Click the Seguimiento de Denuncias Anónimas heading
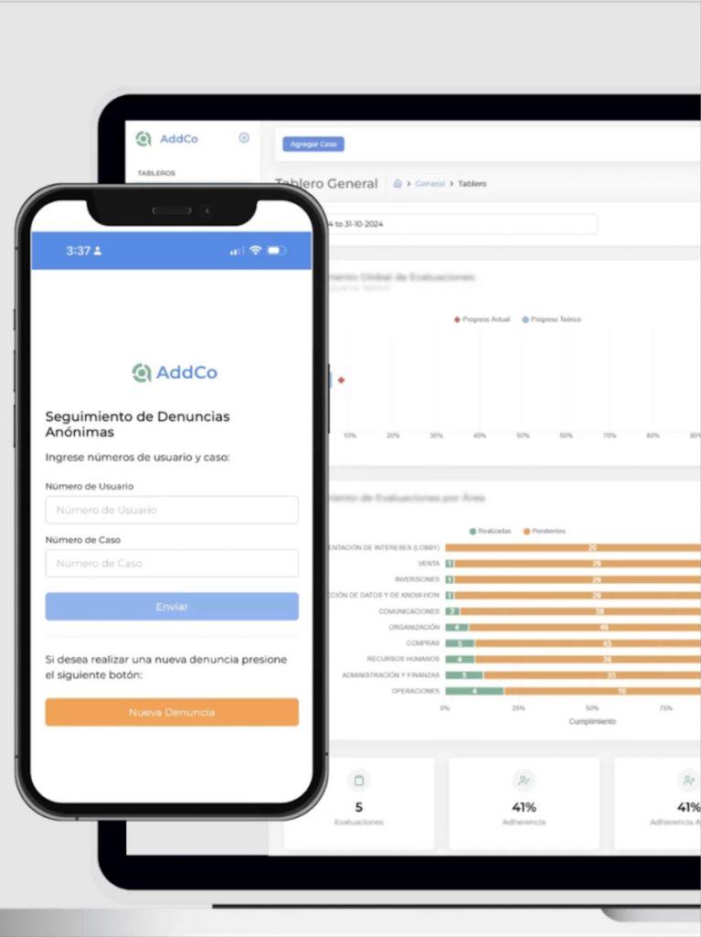This screenshot has height=937, width=701. (137, 425)
